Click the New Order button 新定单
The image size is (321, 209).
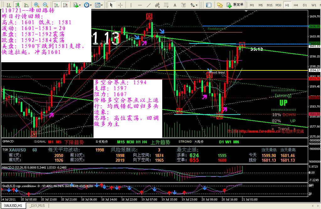(235, 5)
